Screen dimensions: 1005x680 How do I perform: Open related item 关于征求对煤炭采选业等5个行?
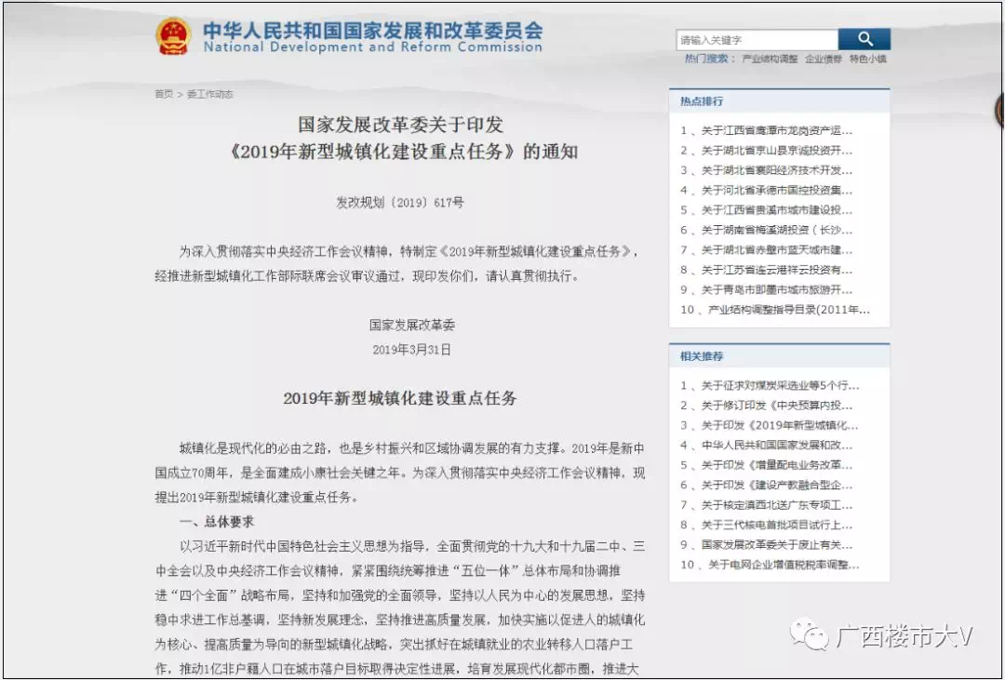click(x=780, y=386)
